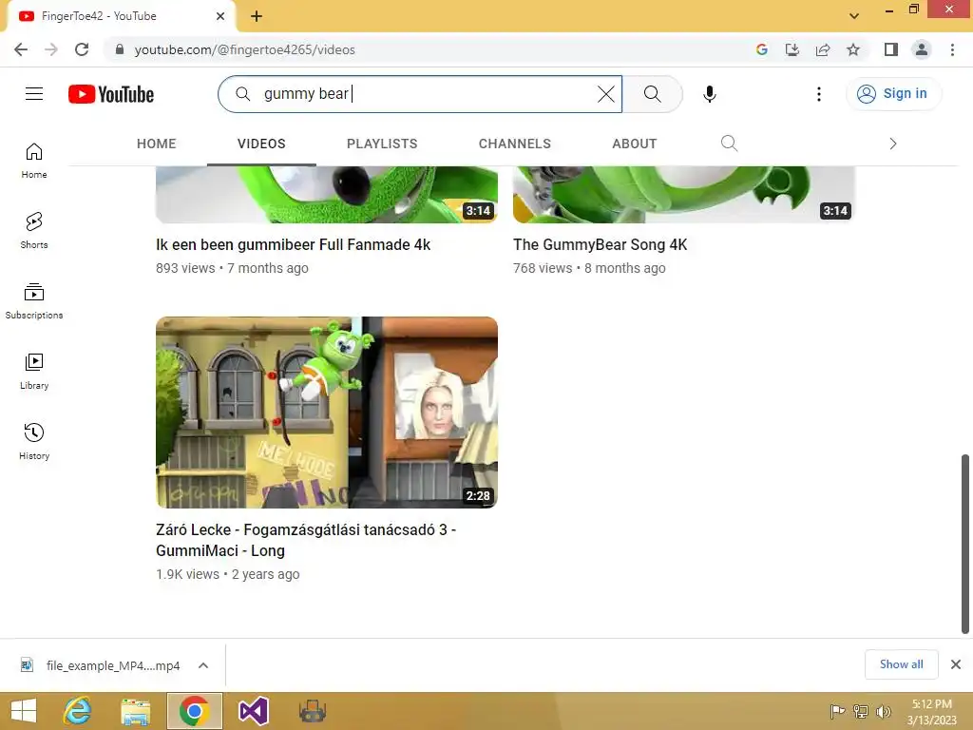Show all downloads
The image size is (973, 730).
pos(901,664)
